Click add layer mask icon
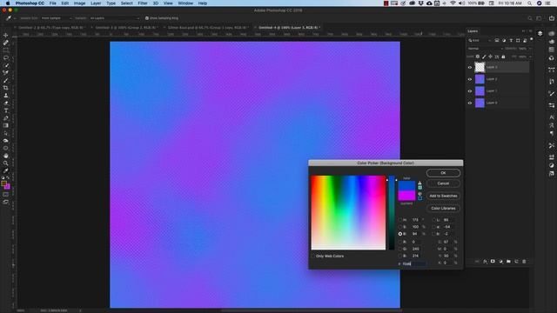 click(493, 262)
